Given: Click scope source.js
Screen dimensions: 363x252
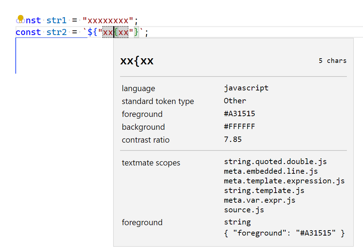Looking at the screenshot, I should point(244,210).
